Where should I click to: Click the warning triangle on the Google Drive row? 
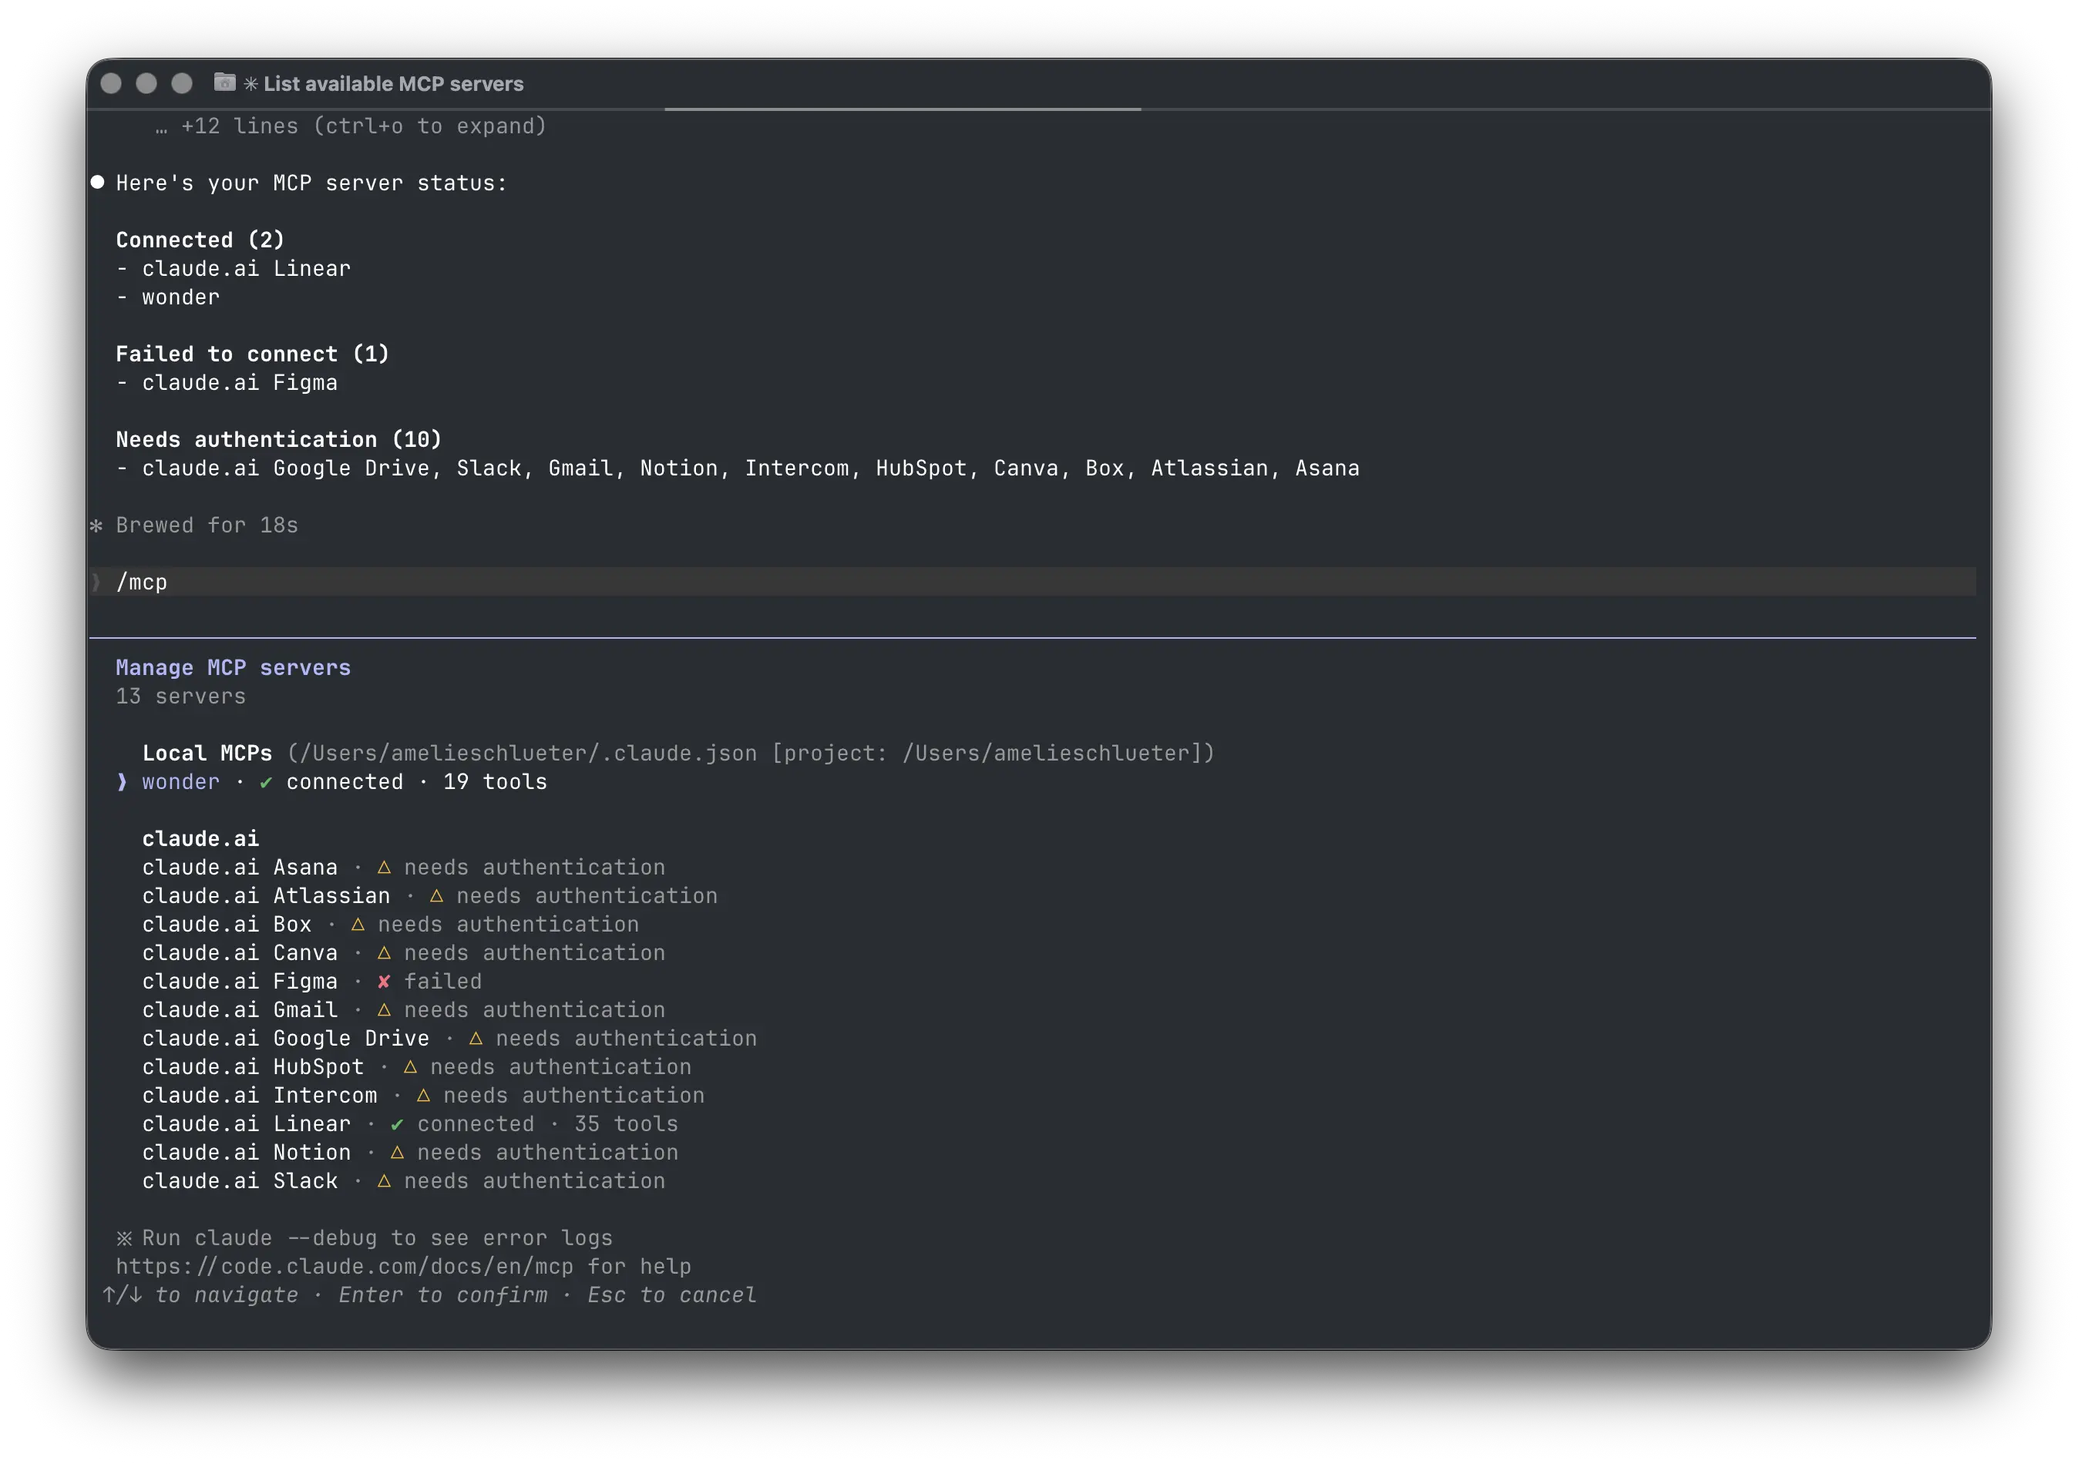[x=476, y=1038]
